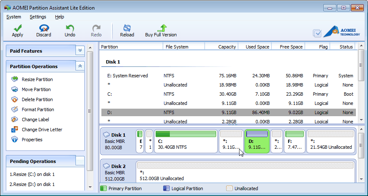Select Resize Partition operation
368x196 pixels.
37,79
